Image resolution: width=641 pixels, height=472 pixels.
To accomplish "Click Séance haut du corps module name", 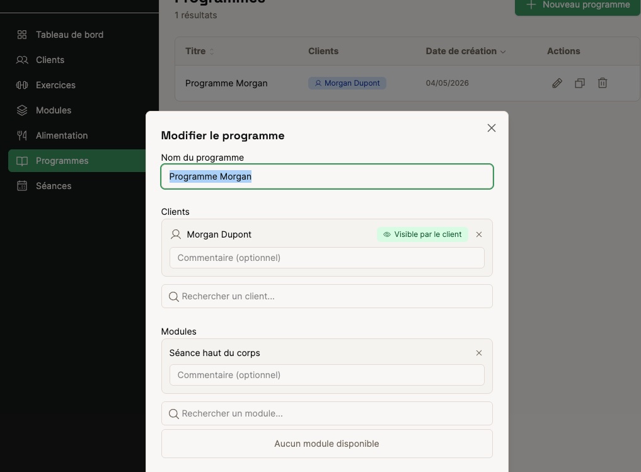I will pos(215,353).
